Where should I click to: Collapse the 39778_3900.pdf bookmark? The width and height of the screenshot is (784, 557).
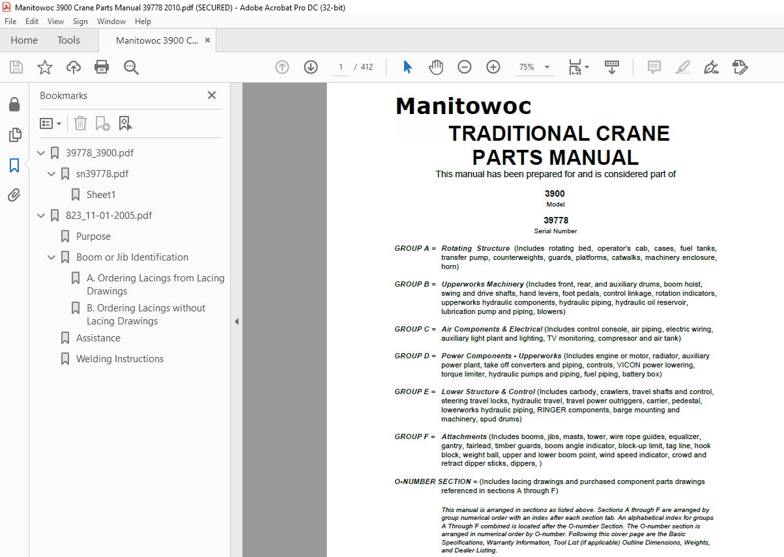click(41, 153)
